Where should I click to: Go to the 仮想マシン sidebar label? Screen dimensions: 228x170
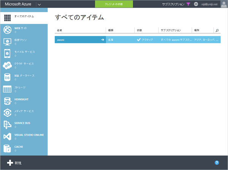tap(21, 40)
